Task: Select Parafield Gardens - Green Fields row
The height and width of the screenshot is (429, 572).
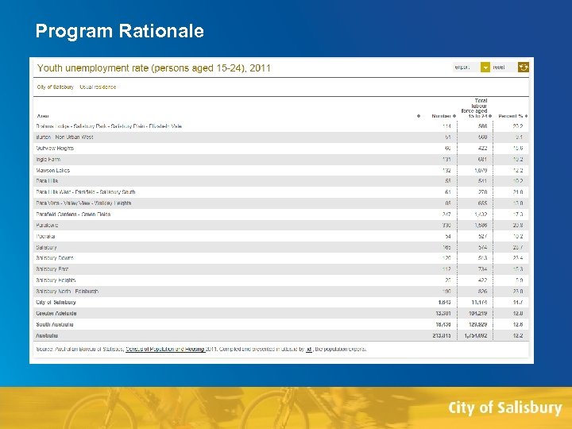Action: click(x=281, y=214)
